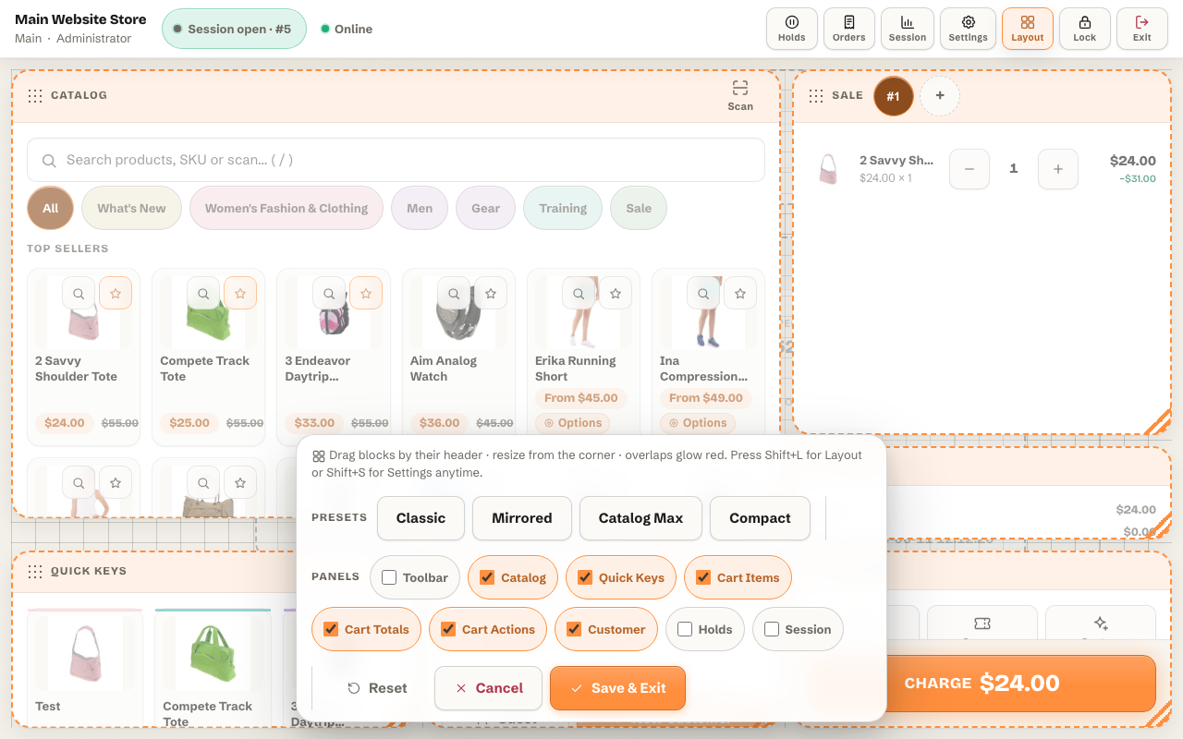This screenshot has width=1183, height=739.
Task: Select Compete Track Tote quick key
Action: (213, 667)
